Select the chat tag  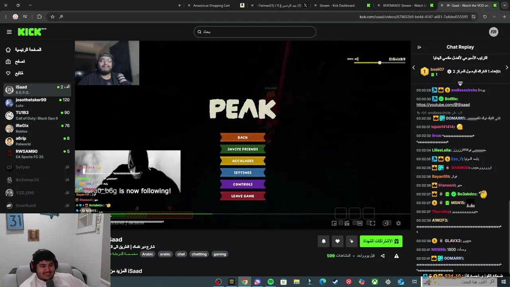(181, 254)
